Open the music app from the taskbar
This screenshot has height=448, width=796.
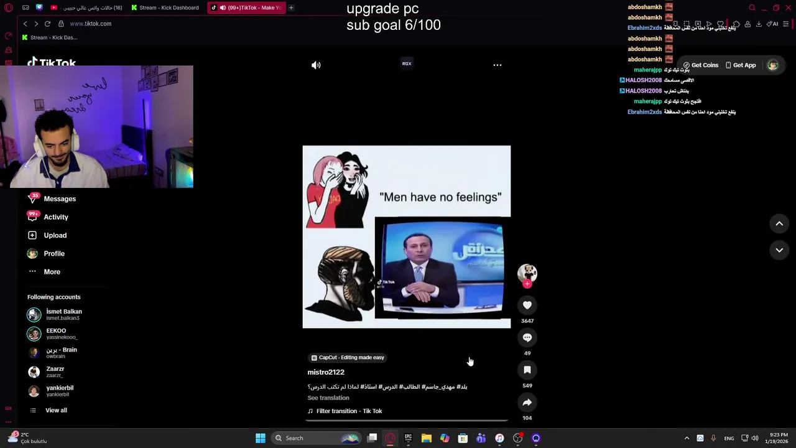pyautogui.click(x=499, y=438)
